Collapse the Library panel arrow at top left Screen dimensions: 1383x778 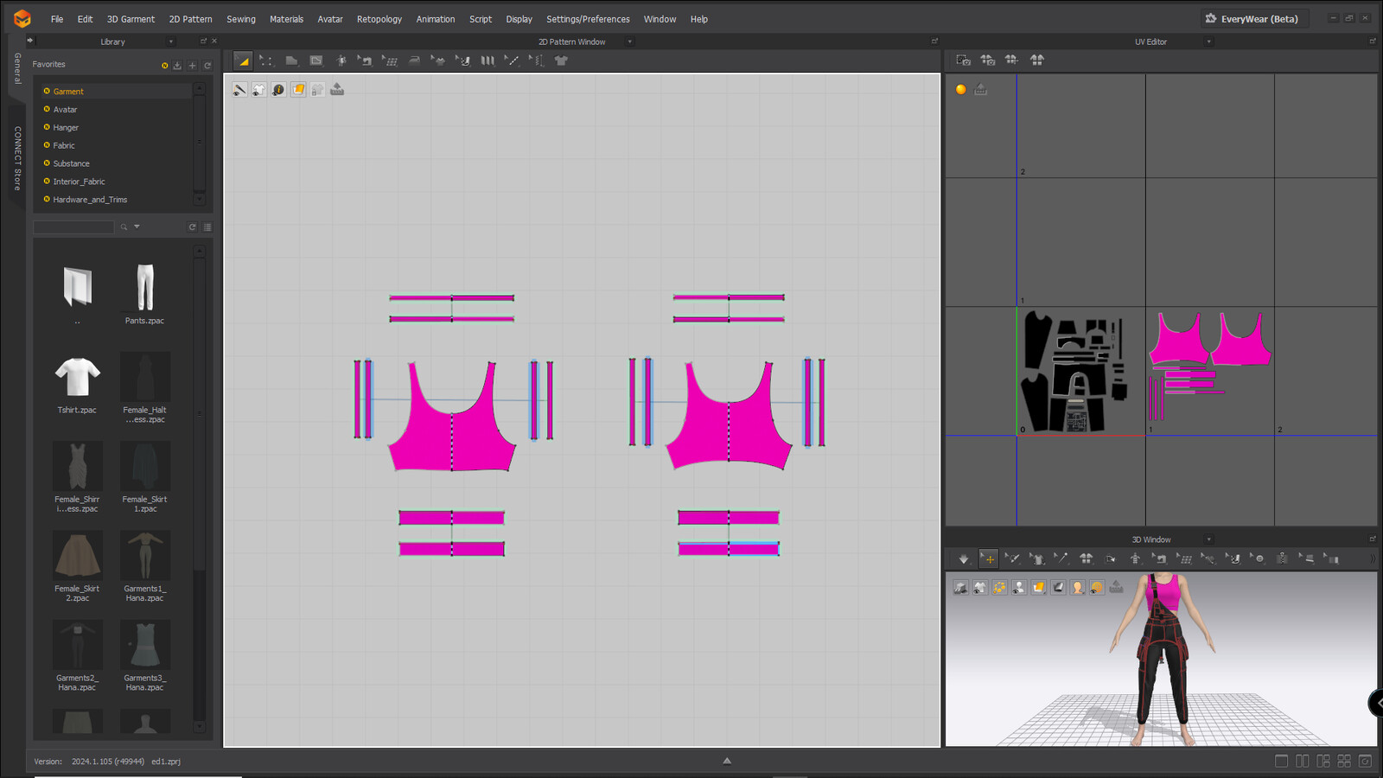tap(30, 41)
